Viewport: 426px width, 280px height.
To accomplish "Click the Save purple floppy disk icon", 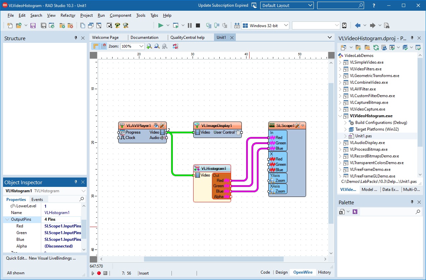I will pos(33,25).
